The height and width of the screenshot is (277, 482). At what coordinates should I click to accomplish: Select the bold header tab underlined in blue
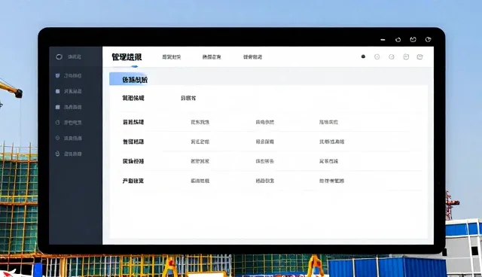(127, 57)
